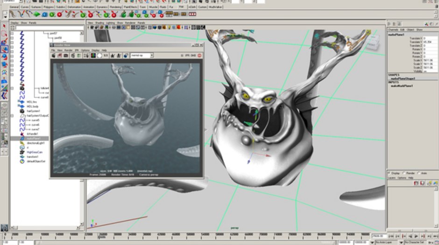Image resolution: width=439 pixels, height=245 pixels.
Task: Select the Display radio in Layer Editor
Action: click(389, 173)
